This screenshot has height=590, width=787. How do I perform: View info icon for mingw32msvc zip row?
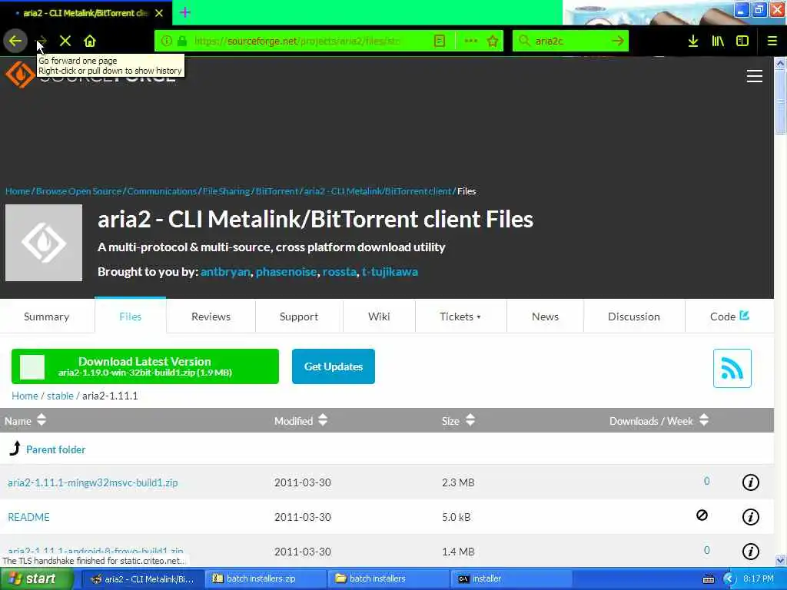[x=750, y=482]
